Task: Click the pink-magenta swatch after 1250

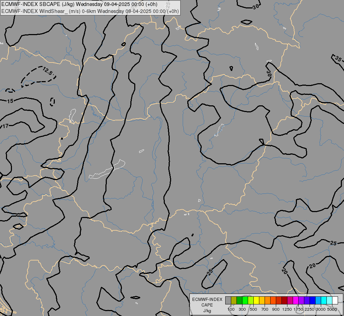Action: coord(290,300)
